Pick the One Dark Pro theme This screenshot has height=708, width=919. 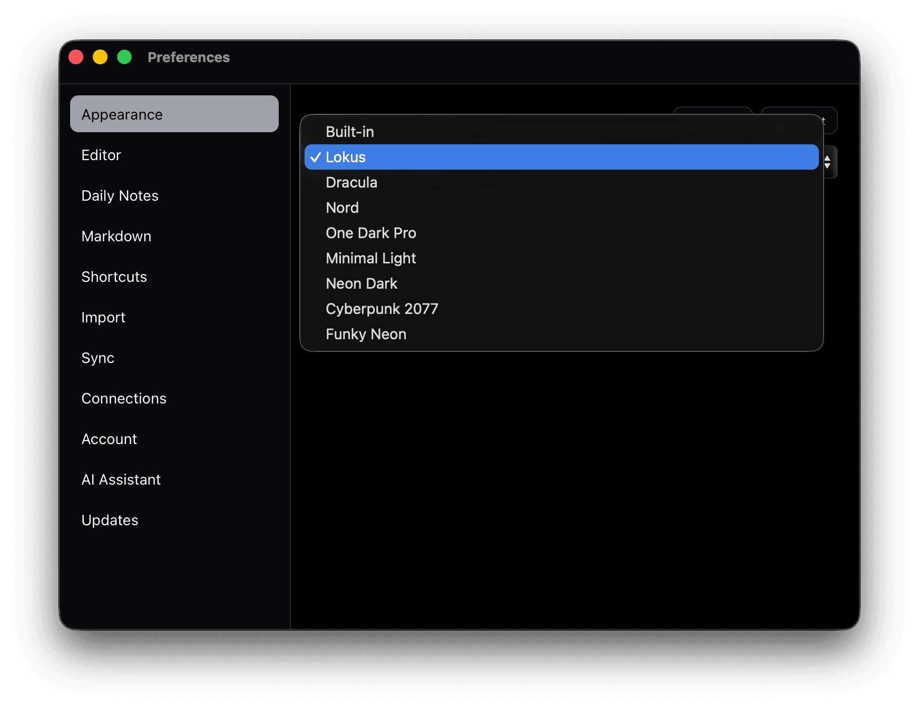(371, 233)
